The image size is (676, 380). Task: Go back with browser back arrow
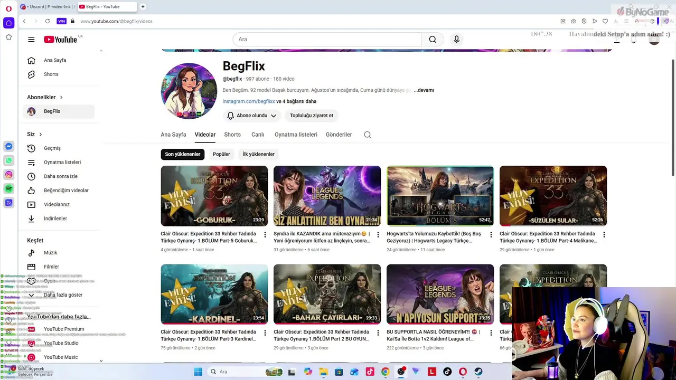tap(24, 21)
